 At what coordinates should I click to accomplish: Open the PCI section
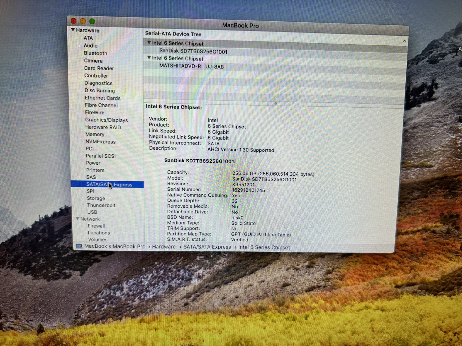[x=90, y=148]
